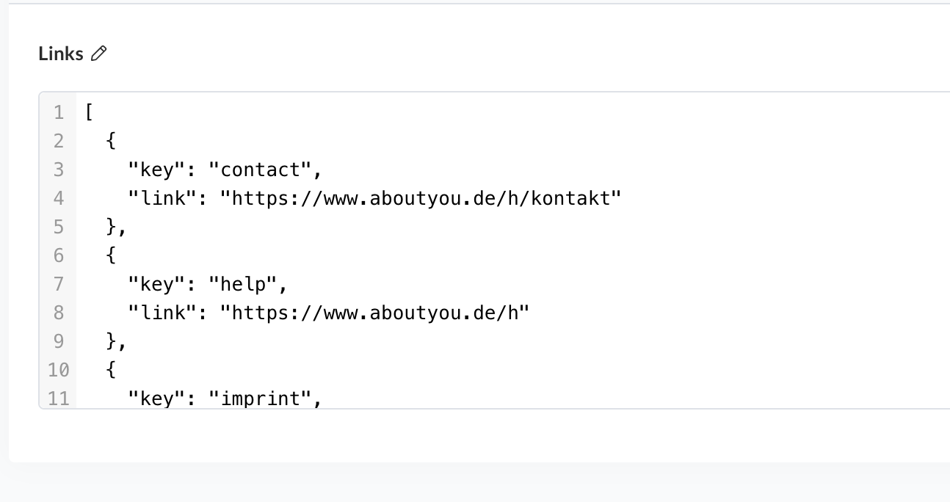This screenshot has height=502, width=950.
Task: Click the aboutyou.de/h/kontakt URL string
Action: tap(421, 198)
